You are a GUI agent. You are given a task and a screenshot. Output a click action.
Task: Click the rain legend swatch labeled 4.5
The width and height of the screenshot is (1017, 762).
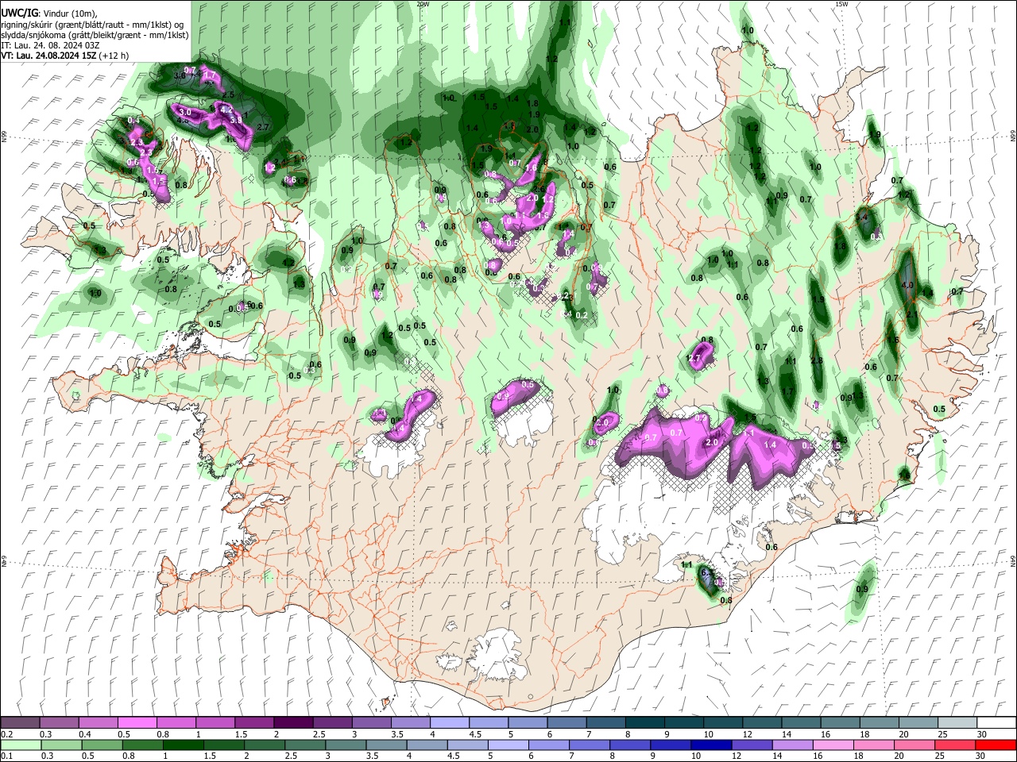click(467, 745)
